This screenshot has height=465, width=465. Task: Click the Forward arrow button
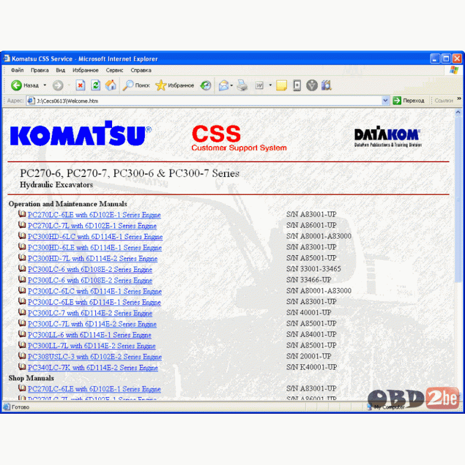click(58, 85)
